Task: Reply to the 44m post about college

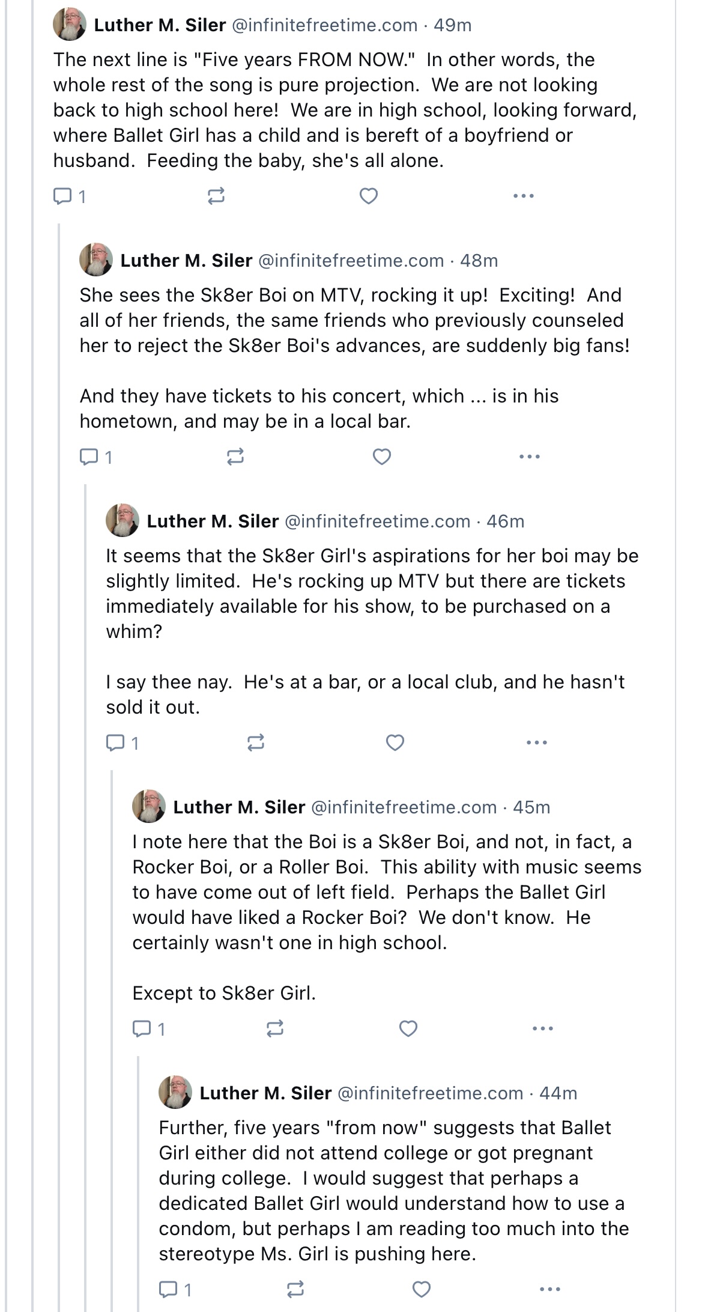Action: click(168, 1289)
